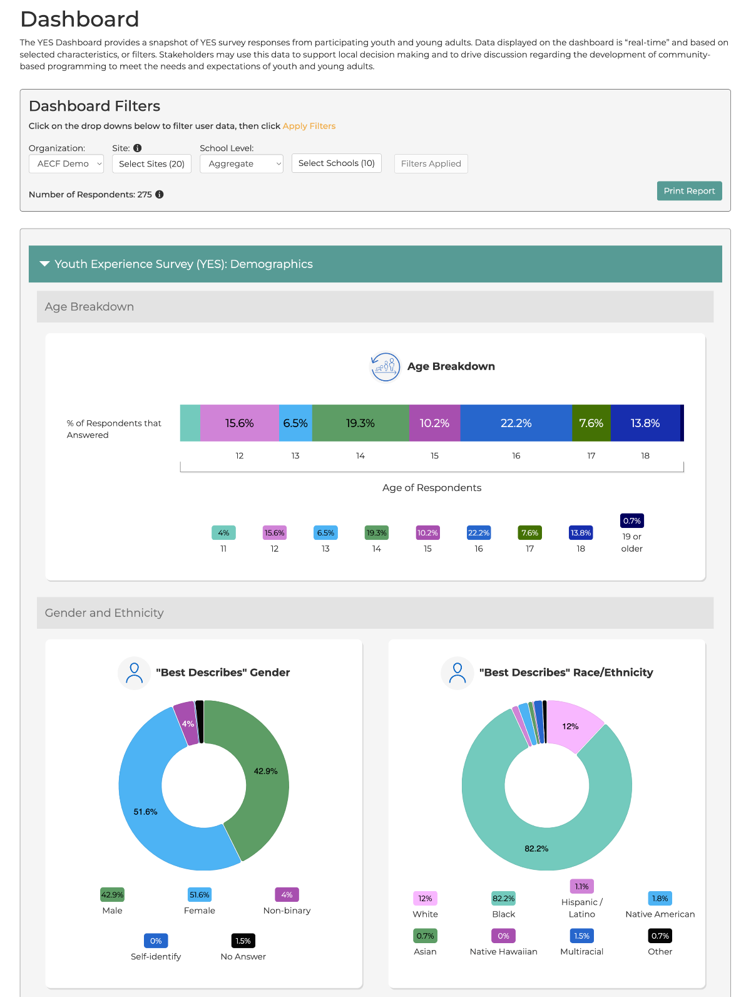The height and width of the screenshot is (997, 751).
Task: Click the Filters Applied button
Action: pyautogui.click(x=431, y=164)
